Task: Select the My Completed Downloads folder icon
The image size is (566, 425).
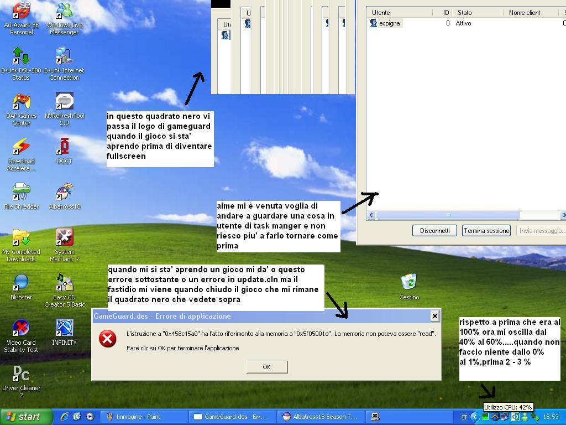Action: [x=22, y=245]
